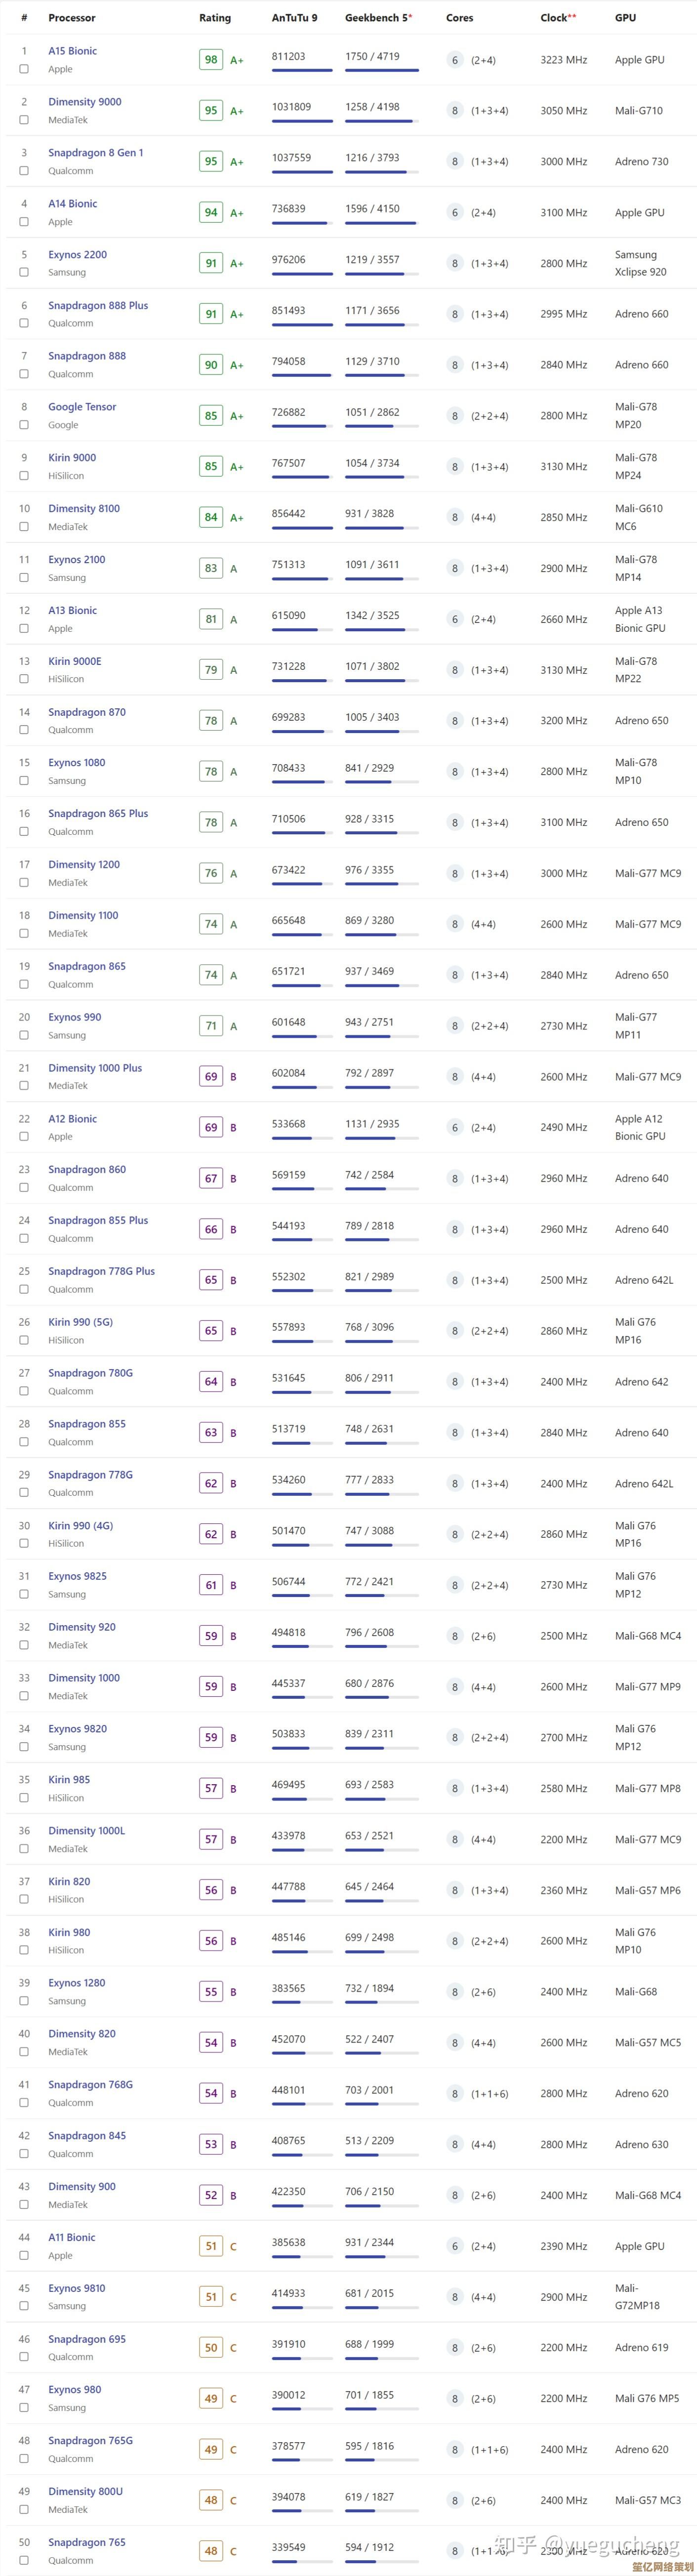Check the box for Exynos 2200 row
Viewport: 697px width, 2576px height.
(x=24, y=272)
